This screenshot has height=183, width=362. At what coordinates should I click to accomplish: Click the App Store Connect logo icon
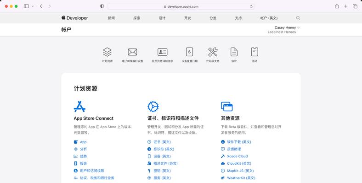pos(79,107)
